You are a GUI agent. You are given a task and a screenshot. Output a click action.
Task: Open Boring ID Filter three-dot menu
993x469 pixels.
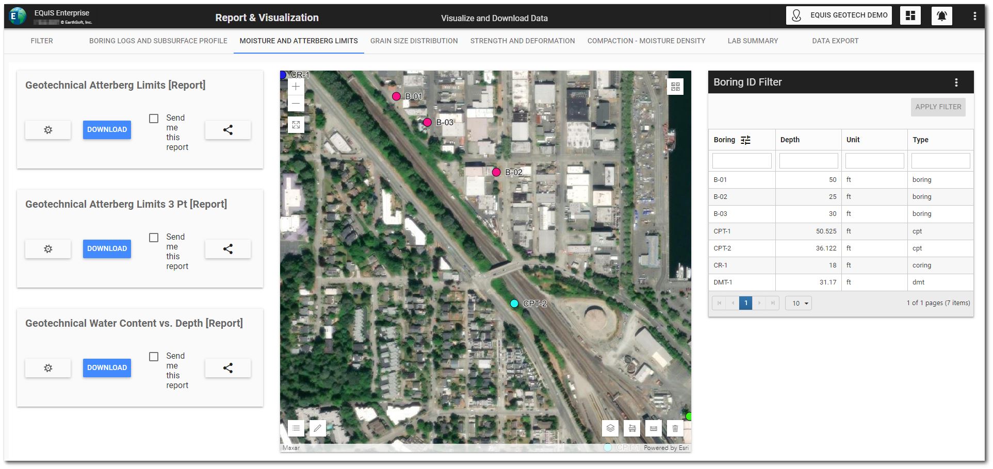[956, 82]
